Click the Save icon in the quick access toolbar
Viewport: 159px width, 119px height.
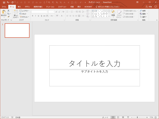pyautogui.click(x=4, y=2)
